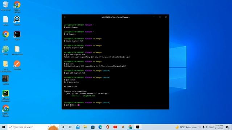
Task: Click the microphone tray icon
Action: (x=203, y=127)
